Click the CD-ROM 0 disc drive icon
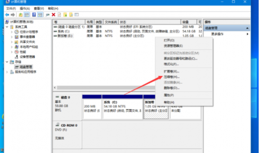Image resolution: width=259 pixels, height=153 pixels. [57, 124]
